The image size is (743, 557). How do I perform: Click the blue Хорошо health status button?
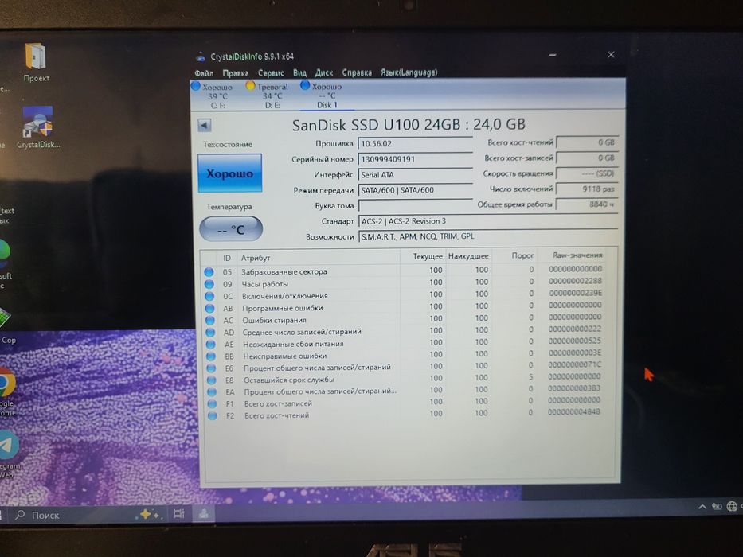[x=230, y=173]
